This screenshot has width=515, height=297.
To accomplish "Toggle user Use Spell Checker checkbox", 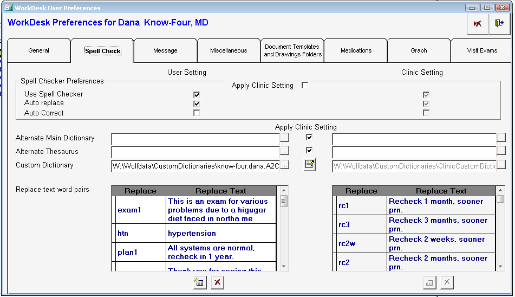I will [197, 95].
